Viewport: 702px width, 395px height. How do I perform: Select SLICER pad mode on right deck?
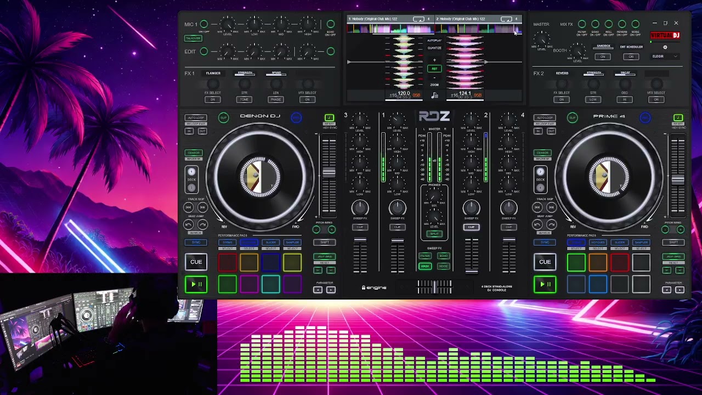619,242
